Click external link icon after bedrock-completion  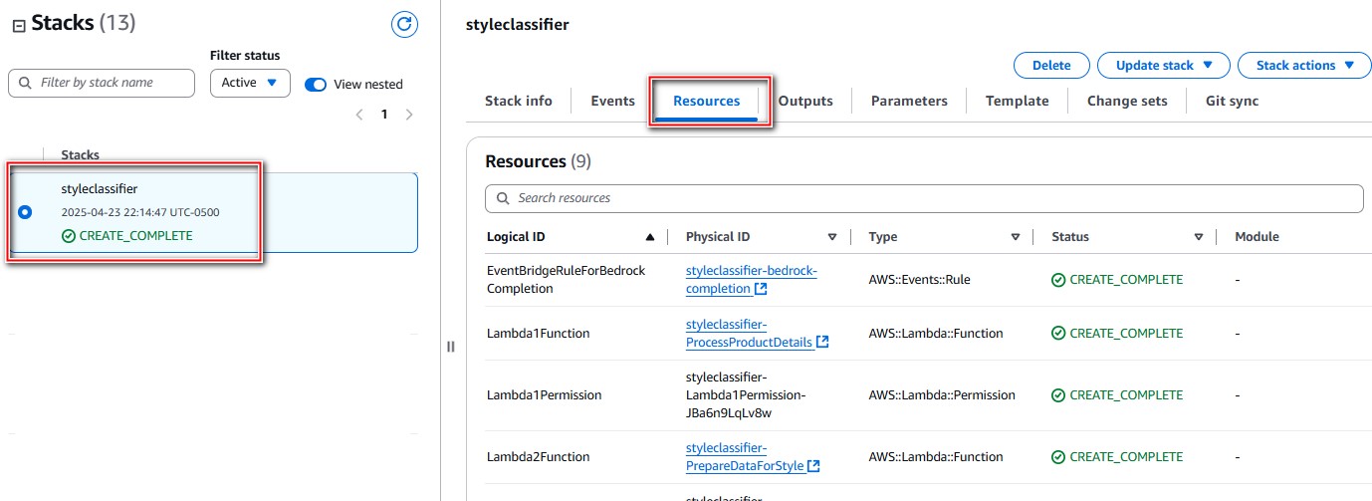[761, 289]
